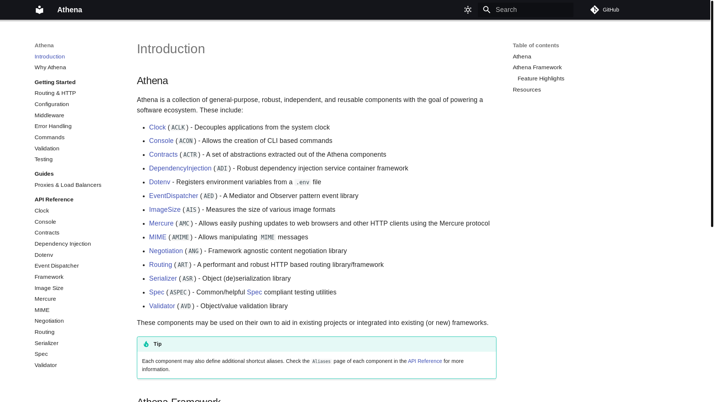Open Introduction in left sidebar
714x402 pixels.
(50, 57)
